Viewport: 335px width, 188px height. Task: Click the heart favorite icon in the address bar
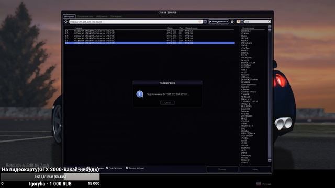pyautogui.click(x=200, y=22)
